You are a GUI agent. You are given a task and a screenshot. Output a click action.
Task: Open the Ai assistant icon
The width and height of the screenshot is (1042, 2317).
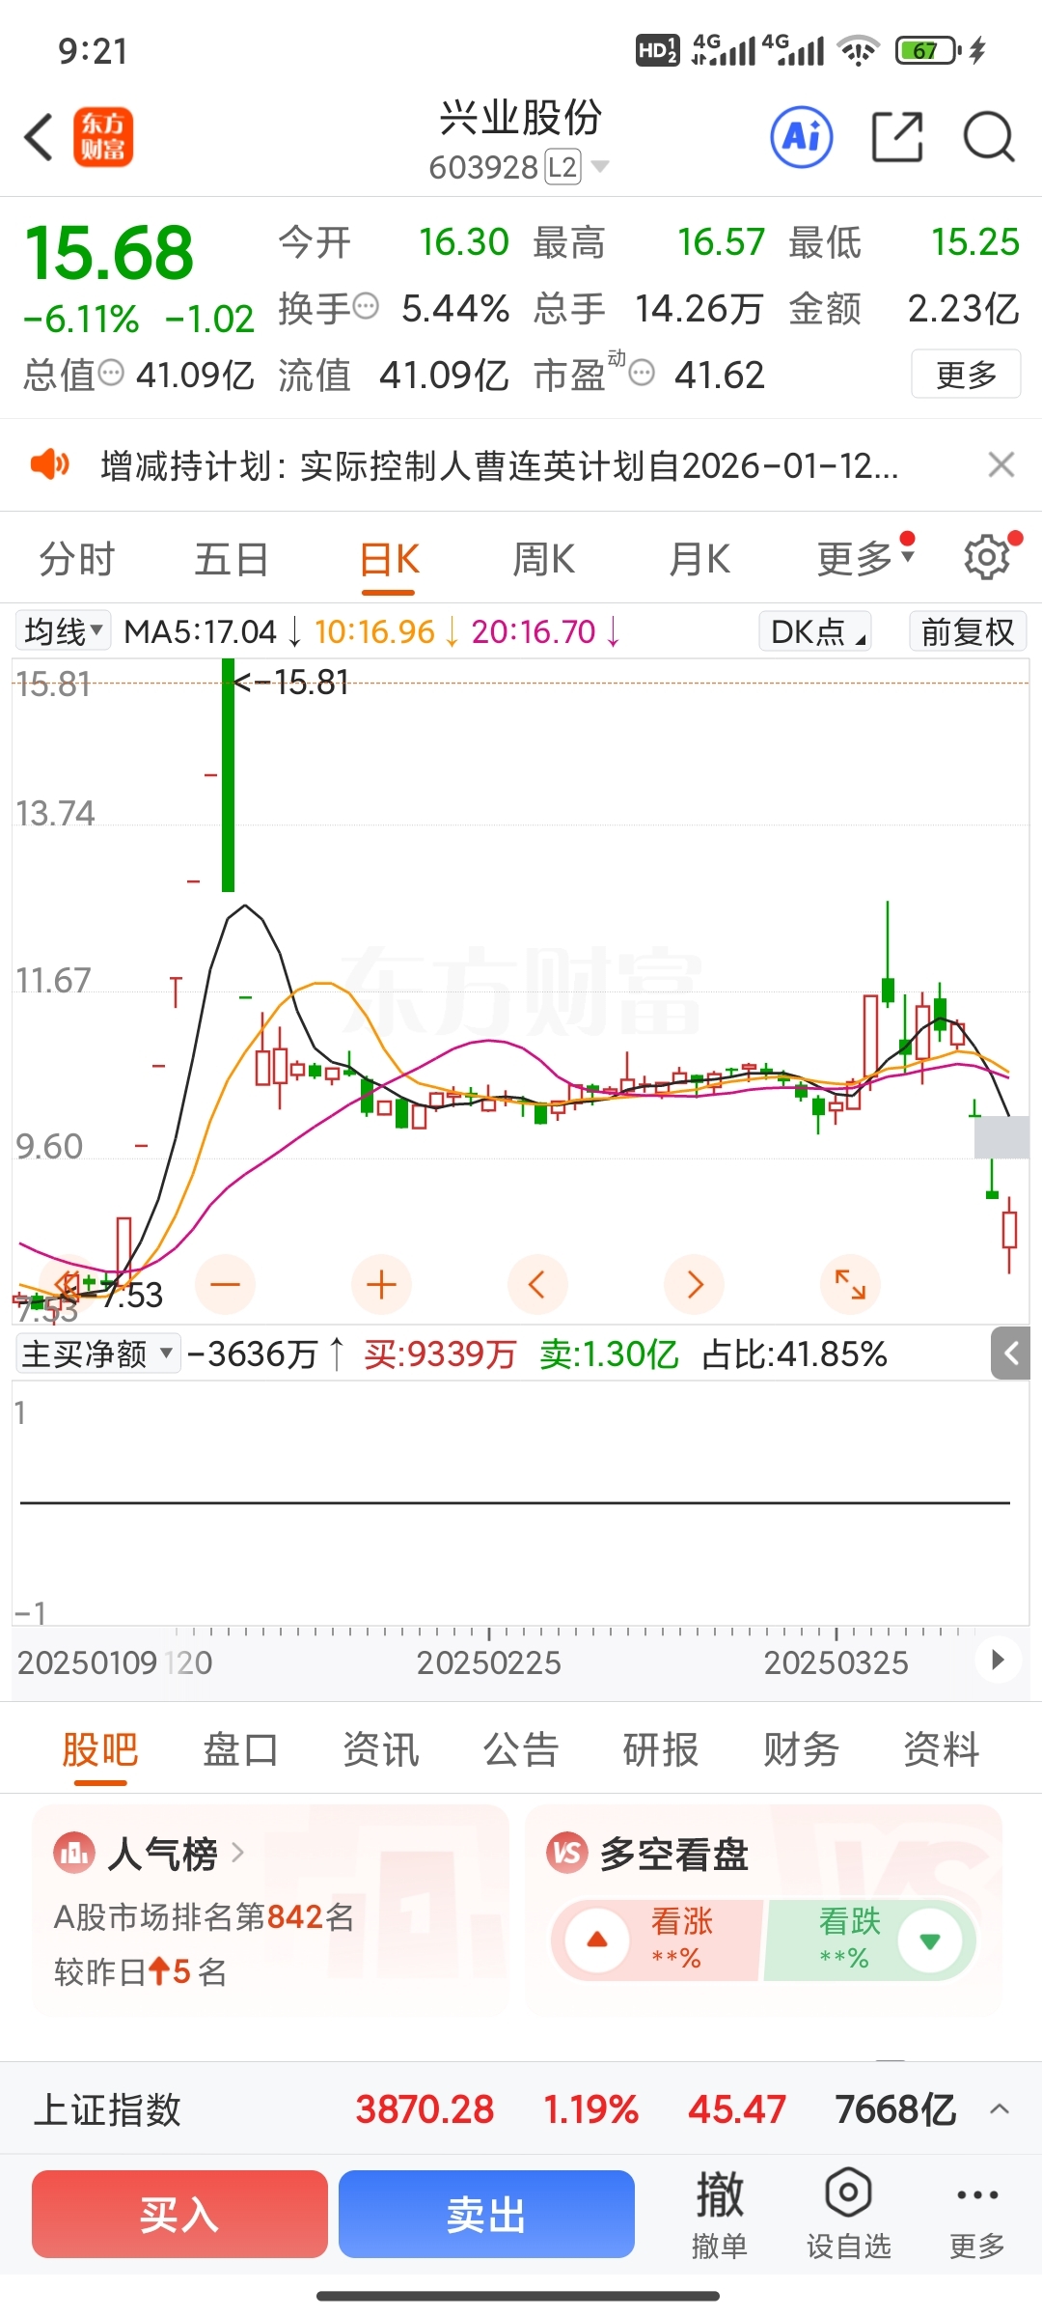click(802, 136)
